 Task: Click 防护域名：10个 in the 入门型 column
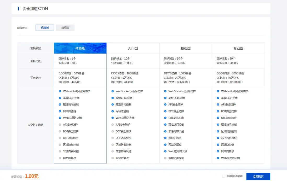120,59
